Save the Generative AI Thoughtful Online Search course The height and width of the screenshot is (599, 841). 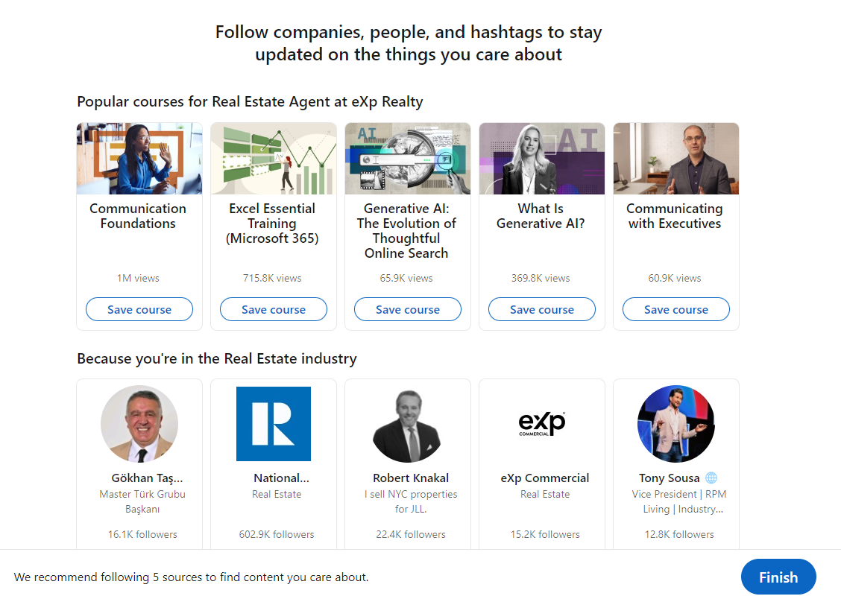pyautogui.click(x=408, y=309)
